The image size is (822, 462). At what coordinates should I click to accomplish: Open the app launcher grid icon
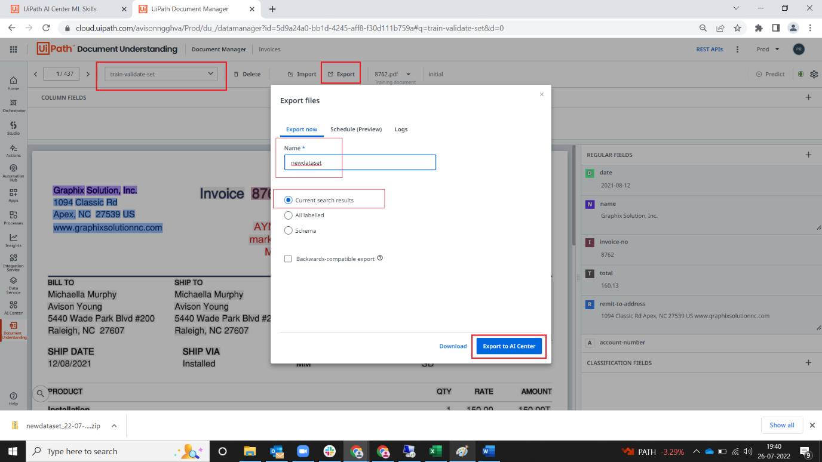pyautogui.click(x=13, y=49)
